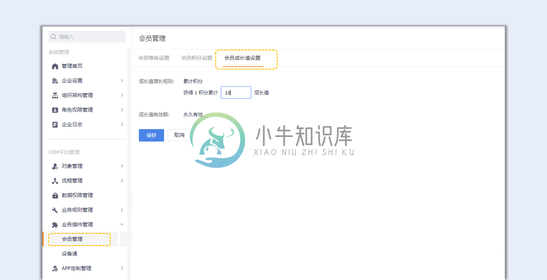This screenshot has width=547, height=280.
Task: Expand the 企业日志 chevron
Action: tap(122, 124)
